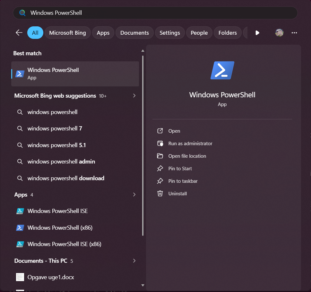
Task: Open Windows PowerShell ISE result
Action: [x=75, y=211]
